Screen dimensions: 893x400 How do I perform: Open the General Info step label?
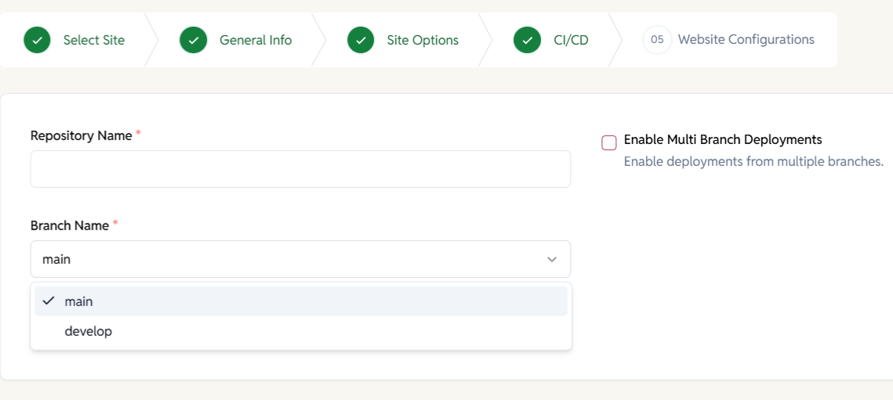(256, 40)
